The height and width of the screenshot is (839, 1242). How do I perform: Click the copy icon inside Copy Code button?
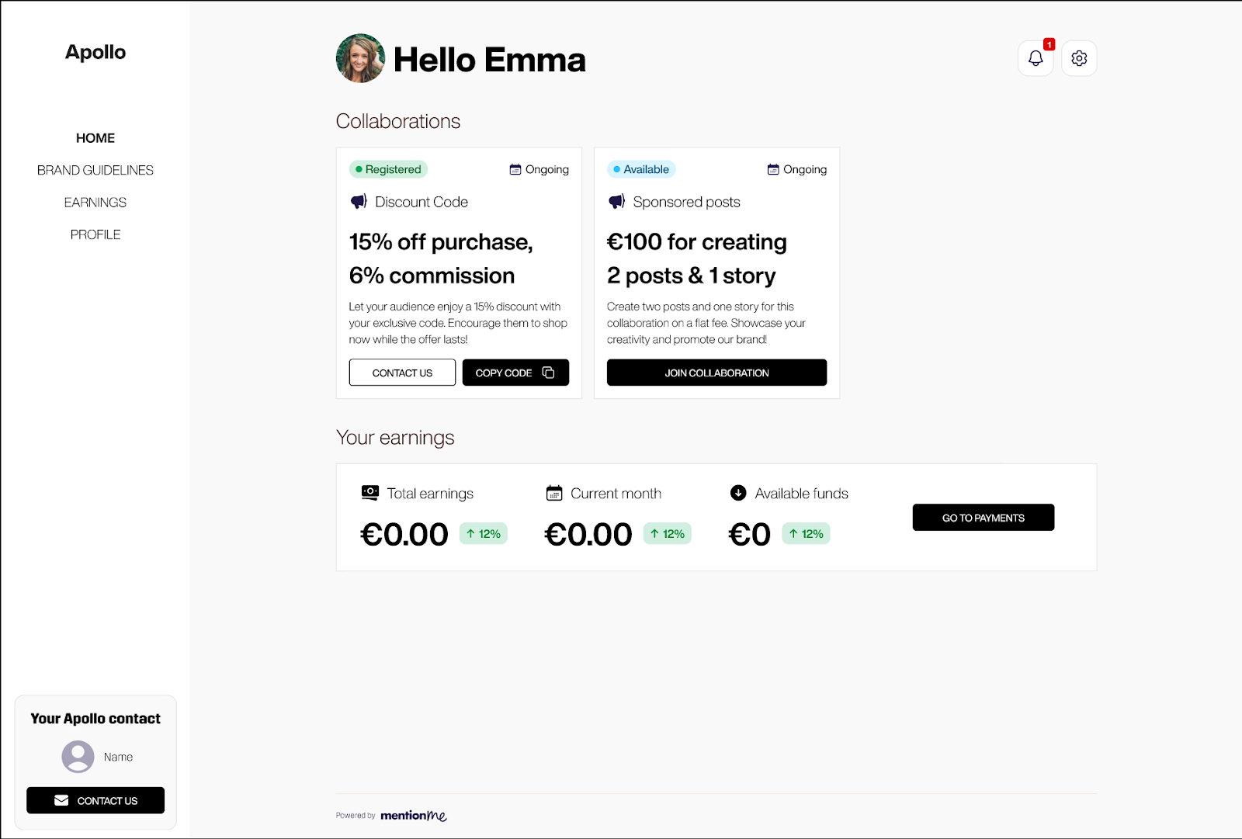[549, 372]
